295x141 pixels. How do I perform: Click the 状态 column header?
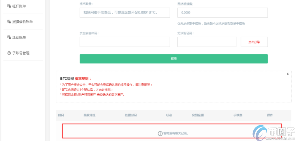[x=169, y=115]
